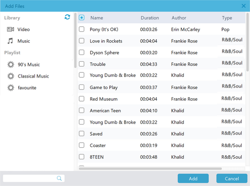
Task: Click the gear icon beside Classical Music
Action: 10,76
